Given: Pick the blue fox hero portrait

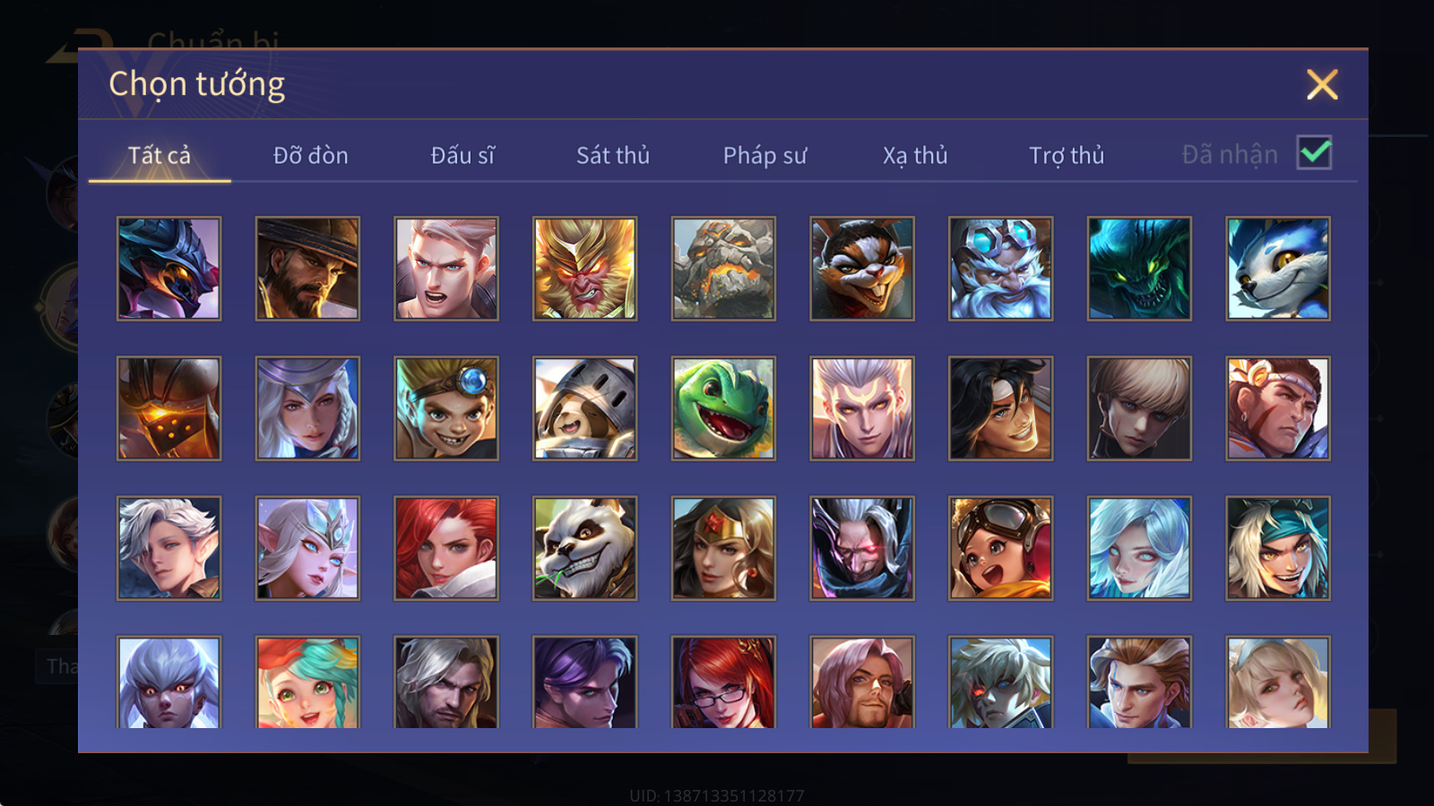Looking at the screenshot, I should pos(1278,269).
